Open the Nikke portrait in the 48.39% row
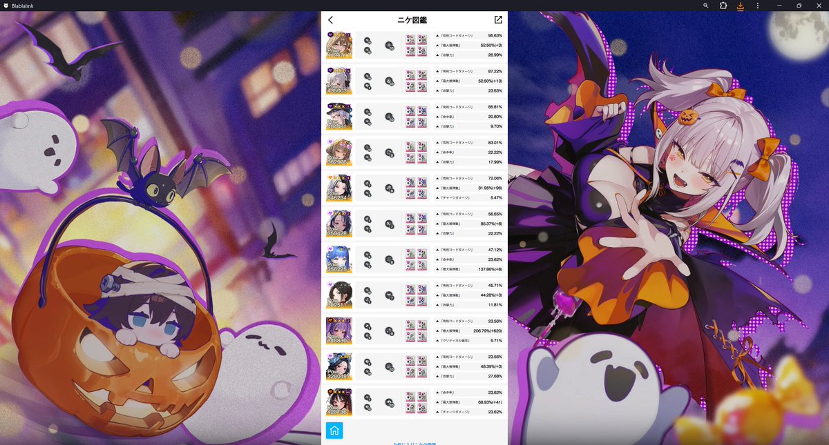The height and width of the screenshot is (445, 829). tap(339, 367)
